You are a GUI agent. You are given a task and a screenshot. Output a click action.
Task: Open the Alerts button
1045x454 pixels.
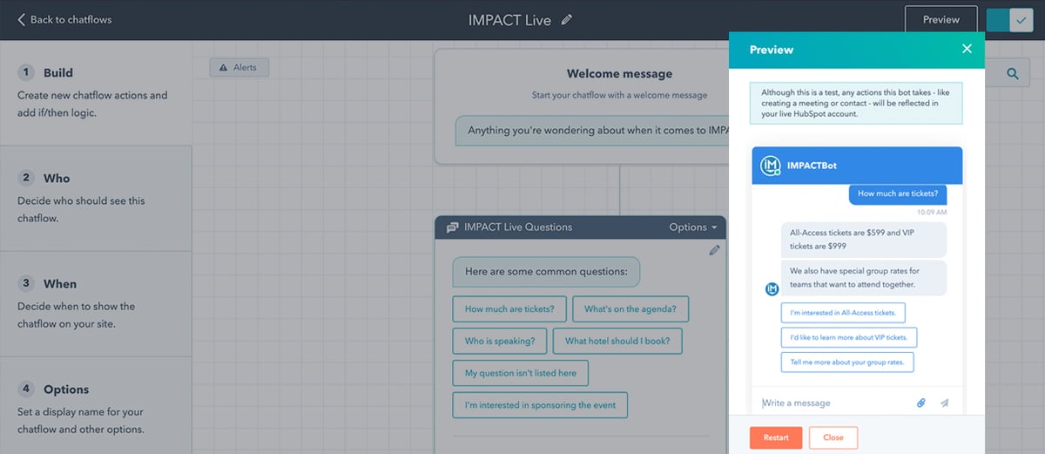(239, 67)
